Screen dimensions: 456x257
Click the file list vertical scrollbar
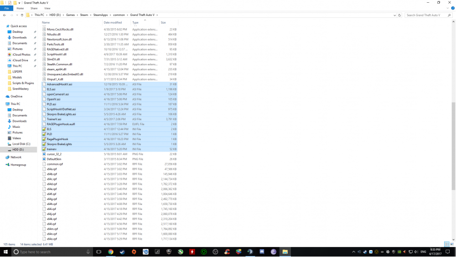[x=453, y=146]
